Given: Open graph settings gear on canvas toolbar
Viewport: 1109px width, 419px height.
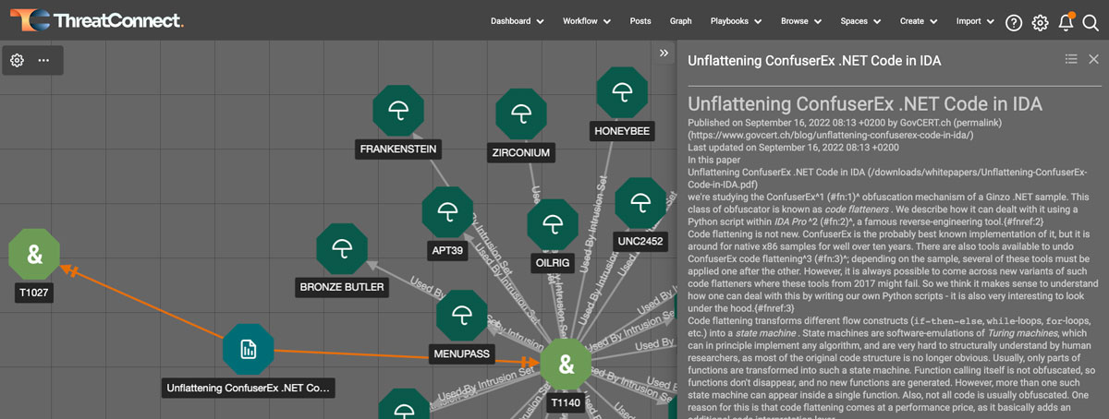Looking at the screenshot, I should 17,61.
